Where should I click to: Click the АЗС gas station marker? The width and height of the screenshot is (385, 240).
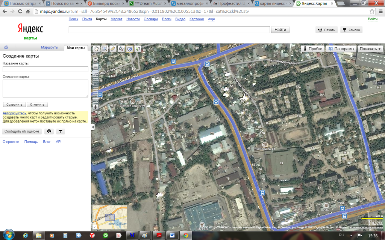[326, 205]
